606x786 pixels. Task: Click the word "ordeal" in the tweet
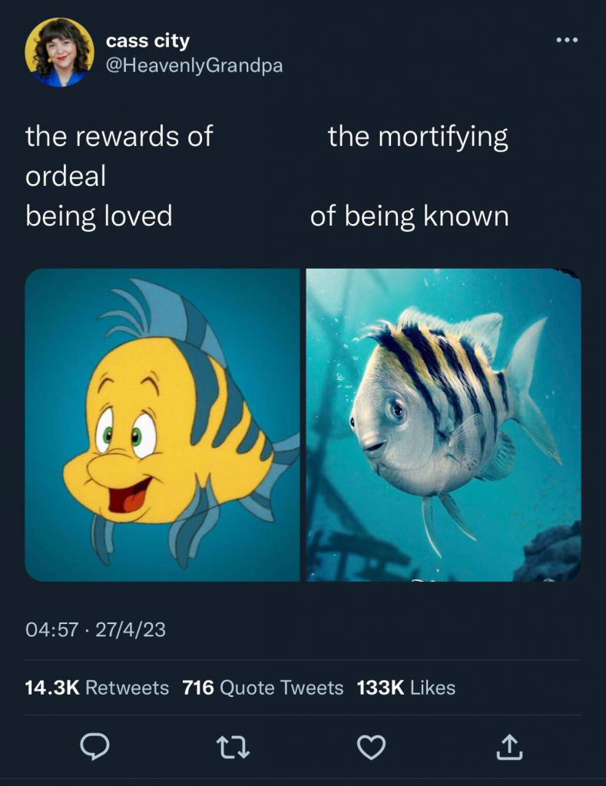(65, 177)
